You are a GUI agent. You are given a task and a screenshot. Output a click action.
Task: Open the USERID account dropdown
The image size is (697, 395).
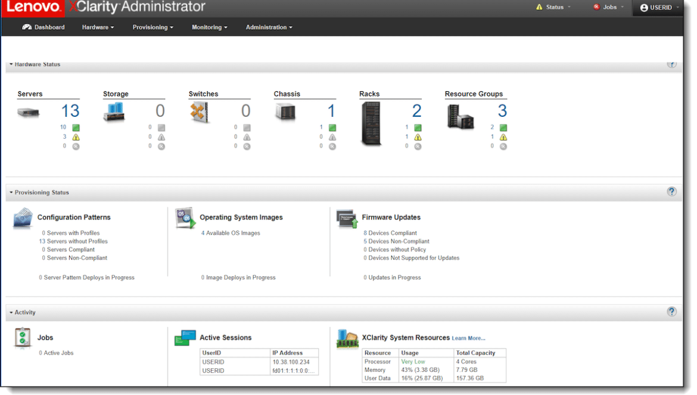point(659,8)
